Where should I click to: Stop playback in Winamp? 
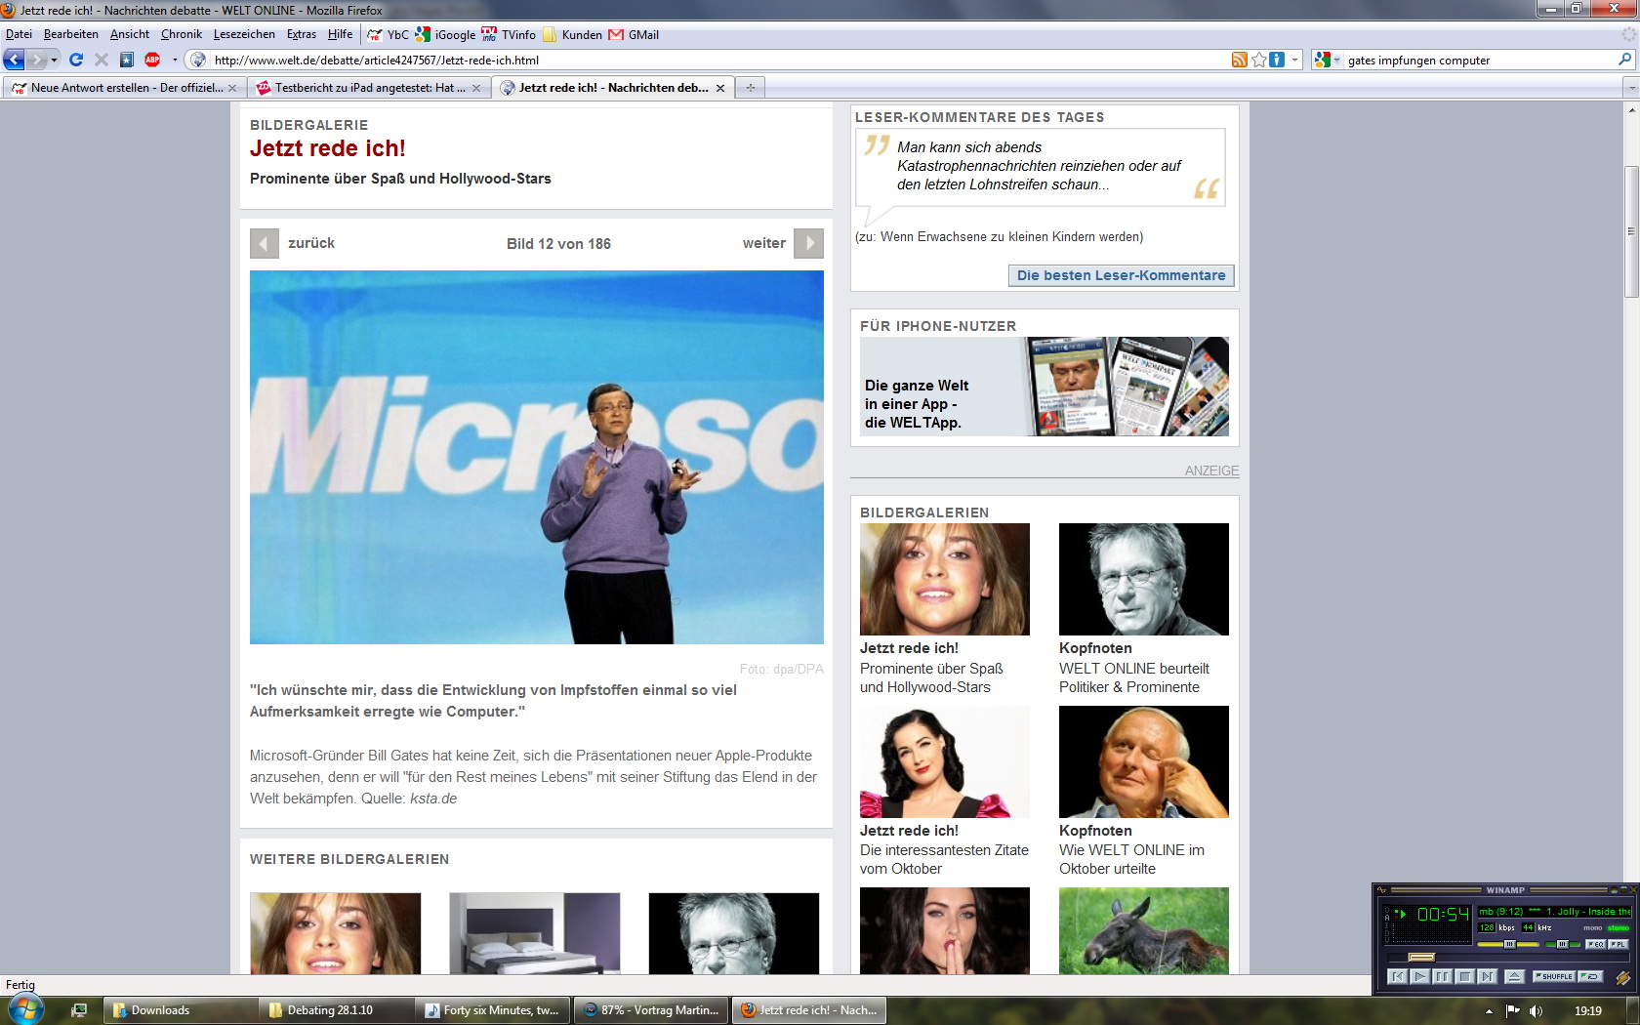click(x=1464, y=976)
